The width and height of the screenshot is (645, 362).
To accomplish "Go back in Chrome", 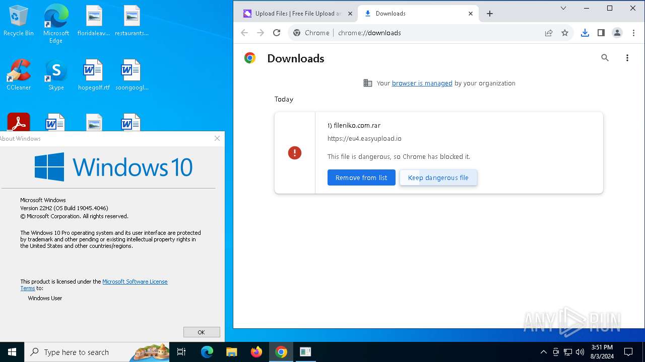I will pyautogui.click(x=244, y=33).
